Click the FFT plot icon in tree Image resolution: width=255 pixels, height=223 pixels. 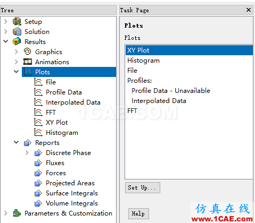tap(38, 112)
